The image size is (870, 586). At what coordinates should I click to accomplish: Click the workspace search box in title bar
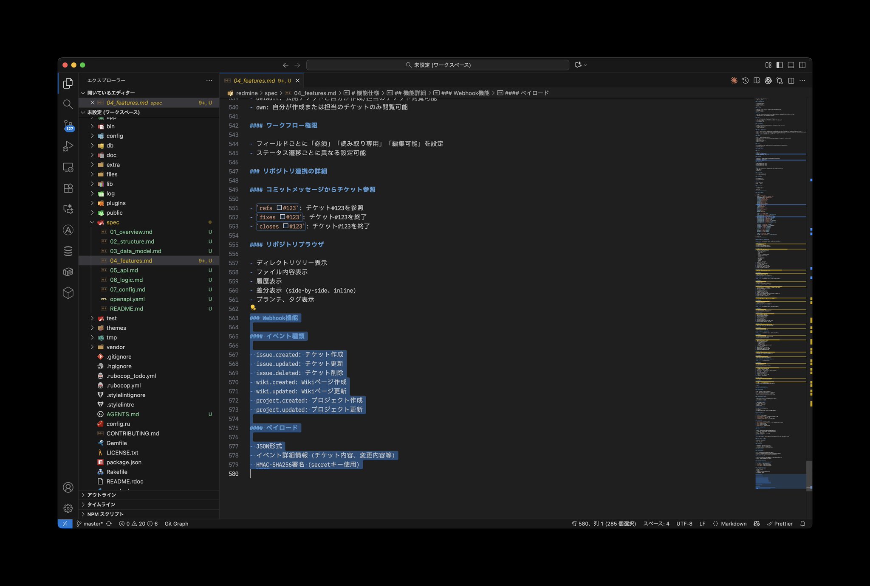pyautogui.click(x=438, y=65)
